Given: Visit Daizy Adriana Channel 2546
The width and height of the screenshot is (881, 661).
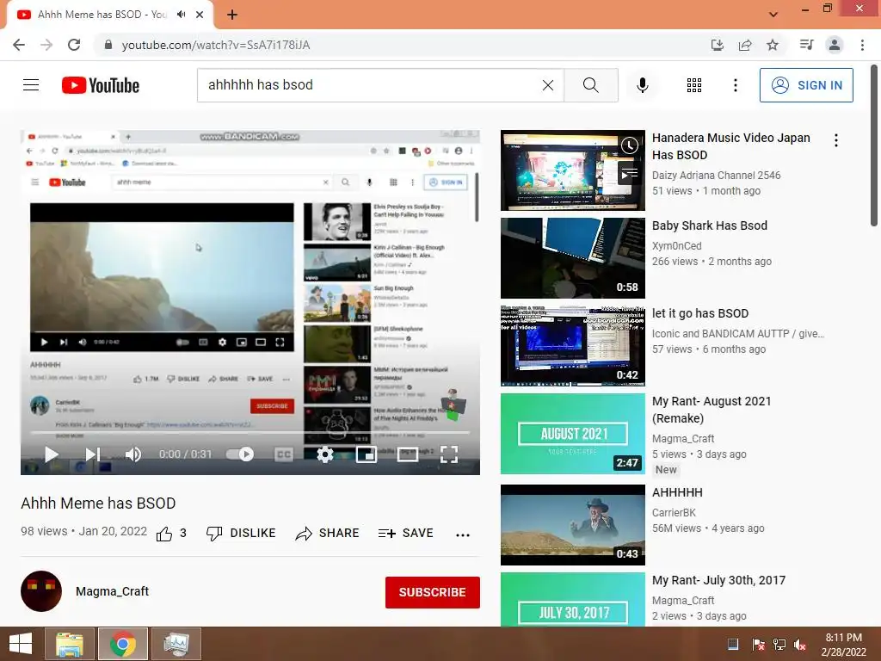Looking at the screenshot, I should (717, 176).
